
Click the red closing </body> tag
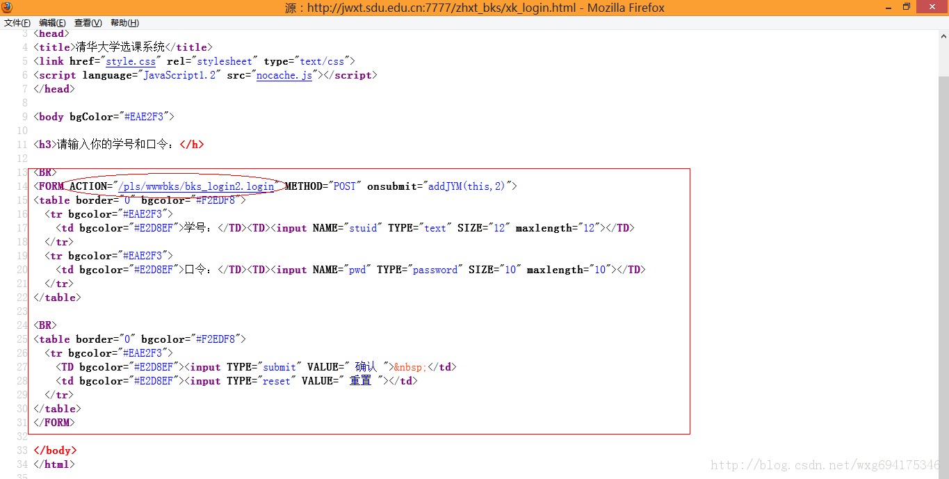55,450
